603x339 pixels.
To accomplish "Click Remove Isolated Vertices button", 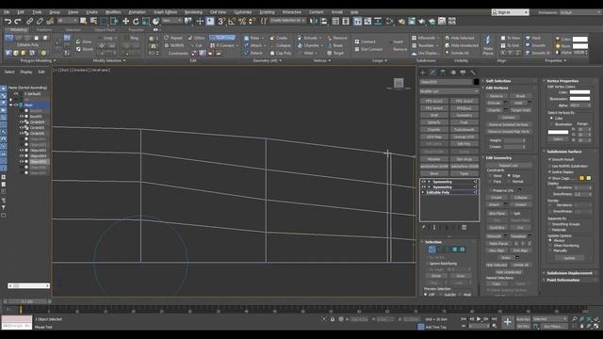I will click(x=509, y=124).
